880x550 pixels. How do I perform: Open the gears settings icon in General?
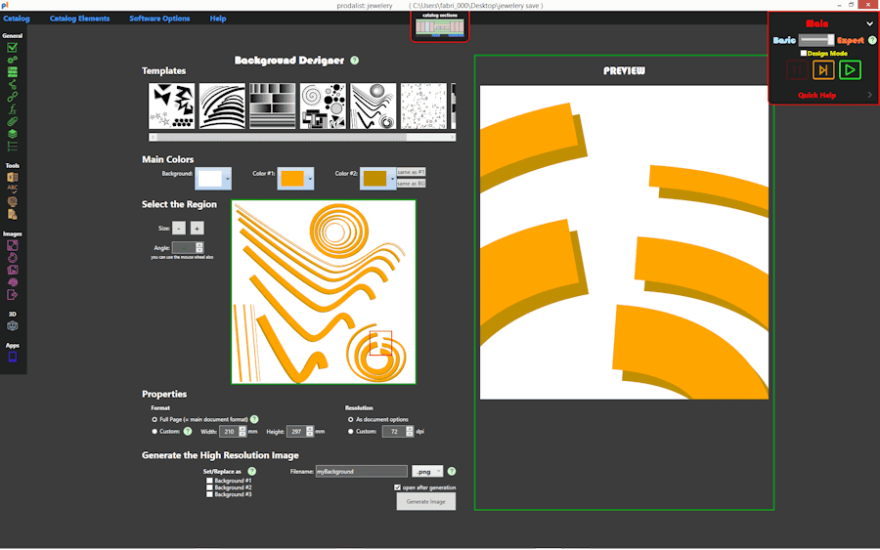coord(13,60)
